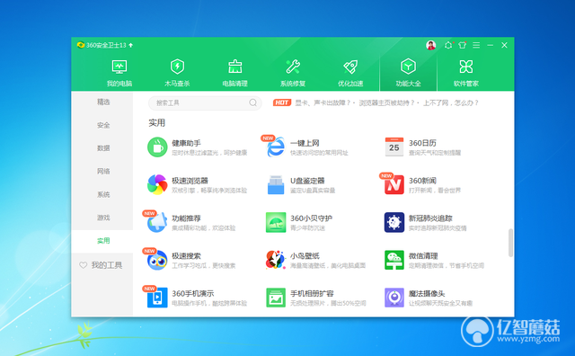This screenshot has width=575, height=356.
Task: Open 360小贝守护 green umbrella icon
Action: pyautogui.click(x=276, y=222)
